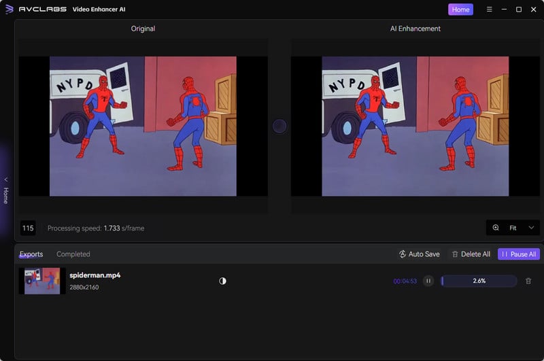Toggle the Auto Save option
The width and height of the screenshot is (544, 361).
(419, 254)
